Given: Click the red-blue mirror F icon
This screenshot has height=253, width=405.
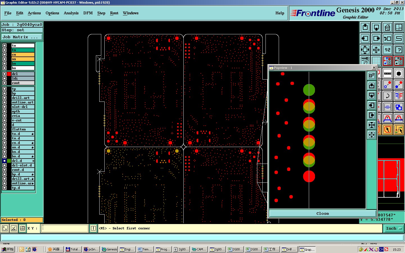Looking at the screenshot, I should (399, 96).
